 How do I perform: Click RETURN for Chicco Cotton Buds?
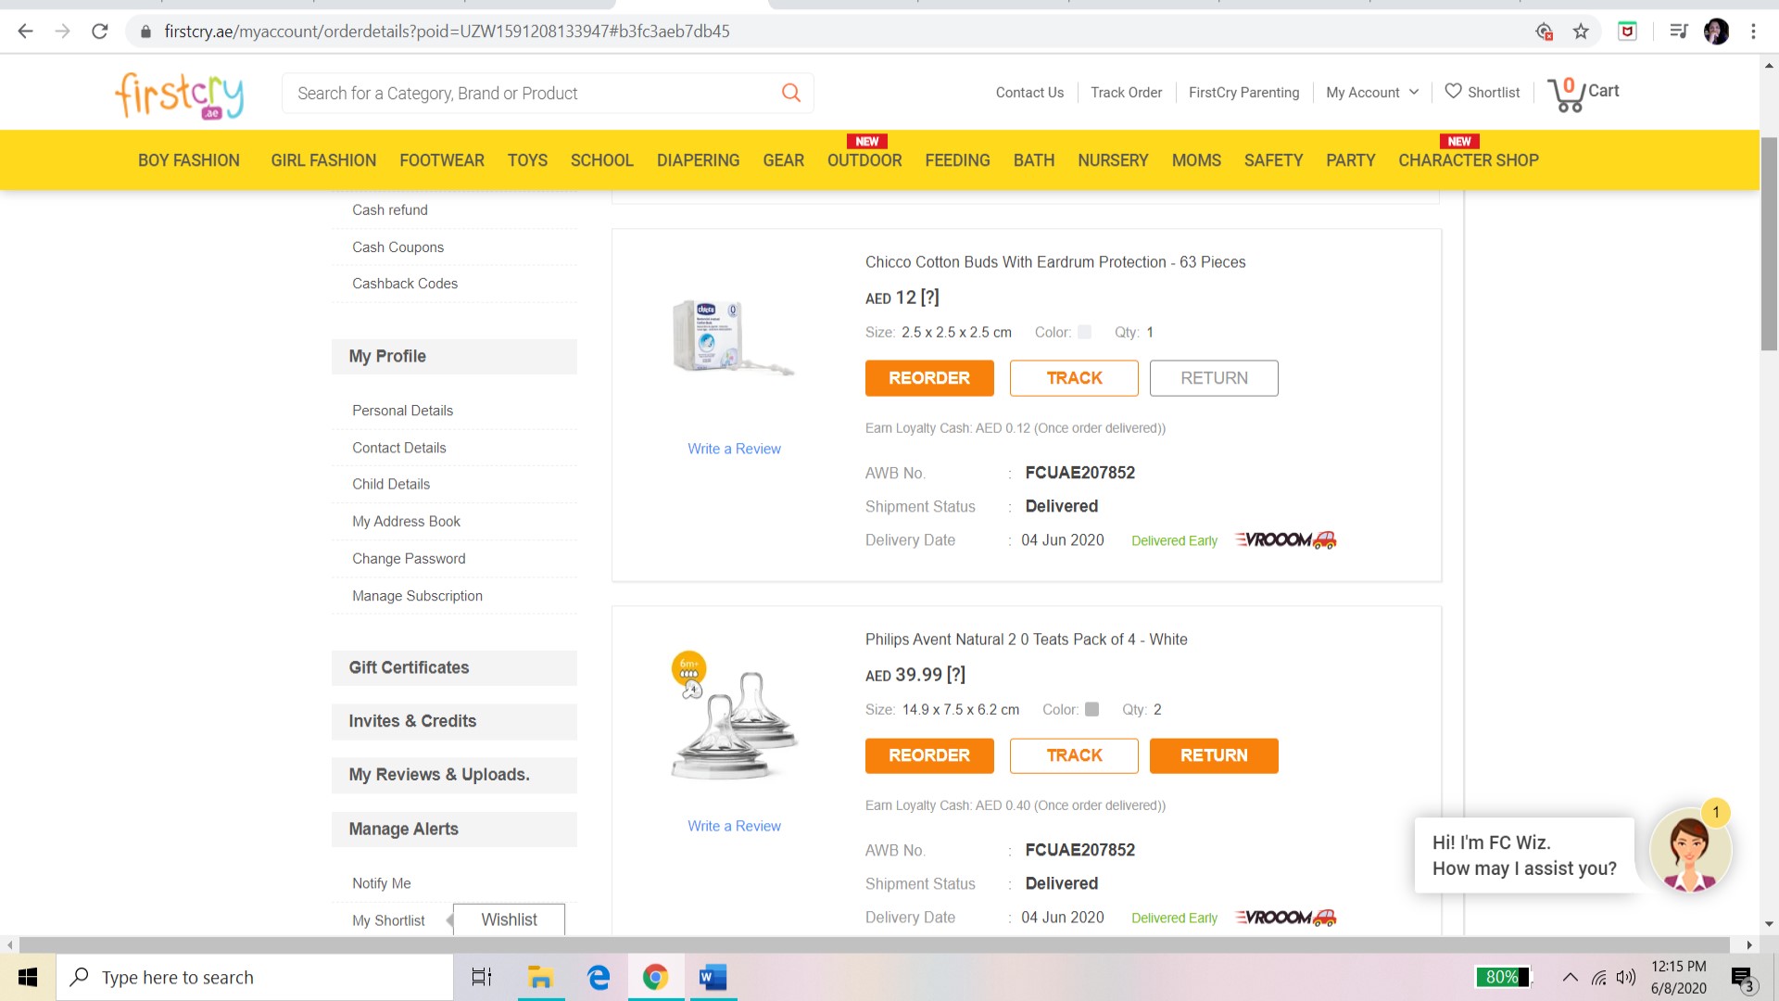pos(1214,378)
